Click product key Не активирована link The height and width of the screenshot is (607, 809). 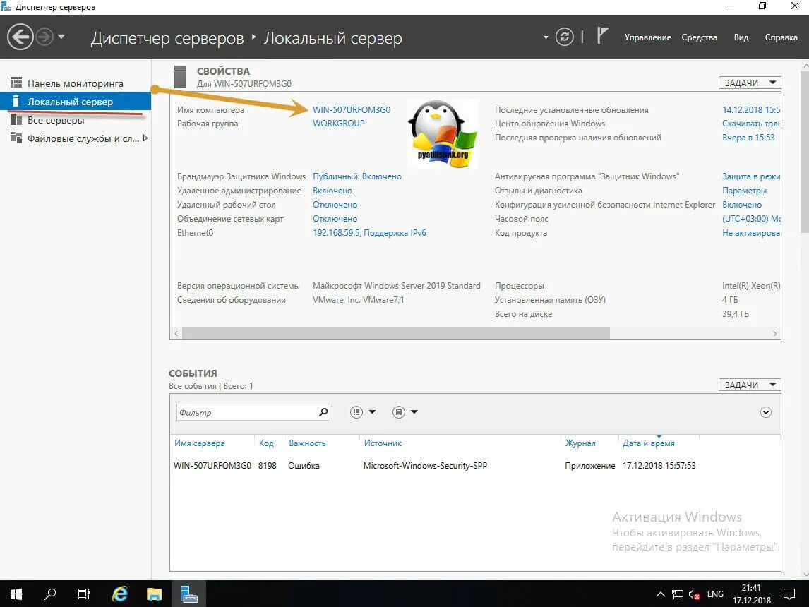pyautogui.click(x=751, y=233)
